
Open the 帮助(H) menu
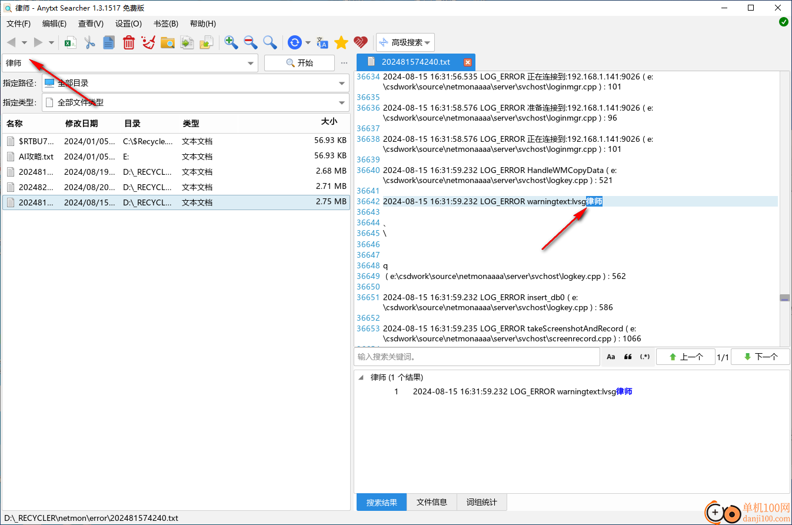click(202, 24)
